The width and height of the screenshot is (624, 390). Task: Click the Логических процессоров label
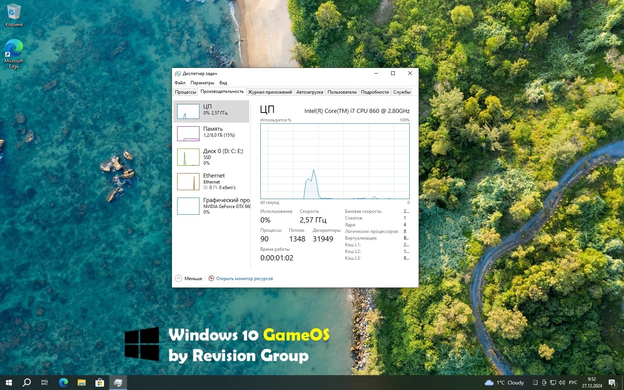(371, 231)
